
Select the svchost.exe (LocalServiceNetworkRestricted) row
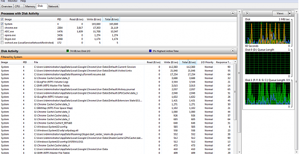tap(60, 43)
